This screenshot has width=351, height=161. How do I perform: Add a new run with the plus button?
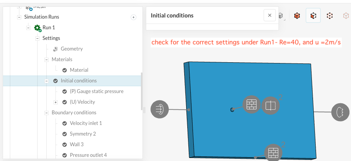[133, 17]
